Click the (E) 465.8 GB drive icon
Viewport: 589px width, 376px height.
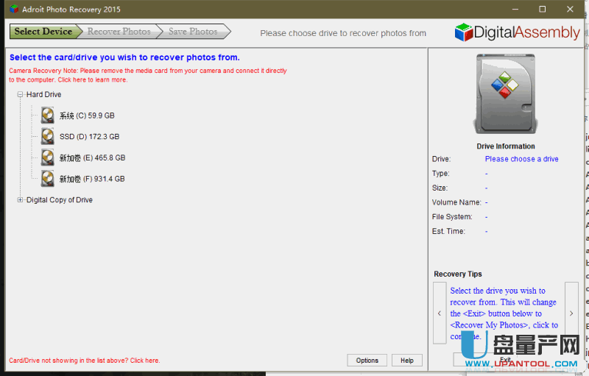48,157
